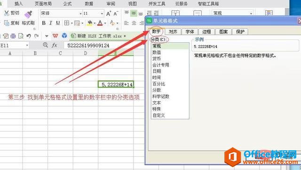Open the borders dropdown arrow
This screenshot has width=301, height=170.
(71, 23)
